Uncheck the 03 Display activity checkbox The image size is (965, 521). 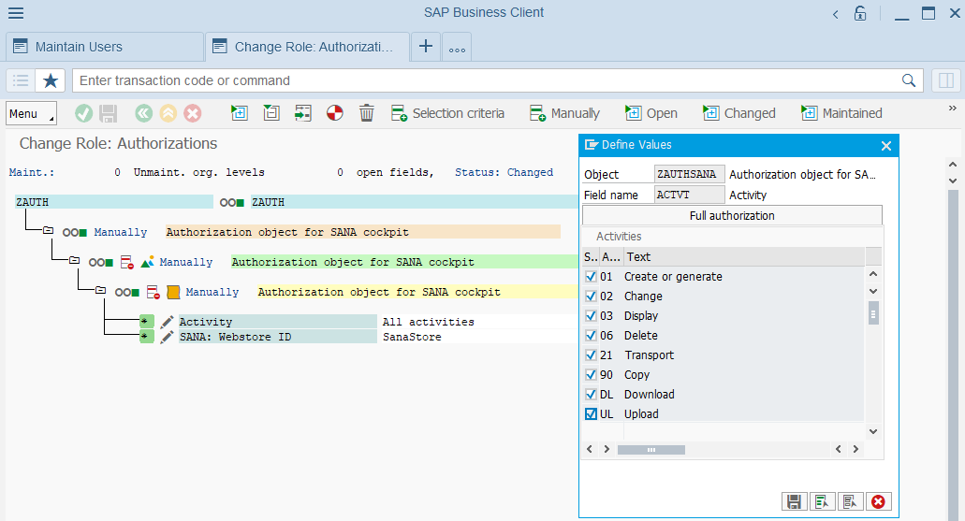pos(591,316)
